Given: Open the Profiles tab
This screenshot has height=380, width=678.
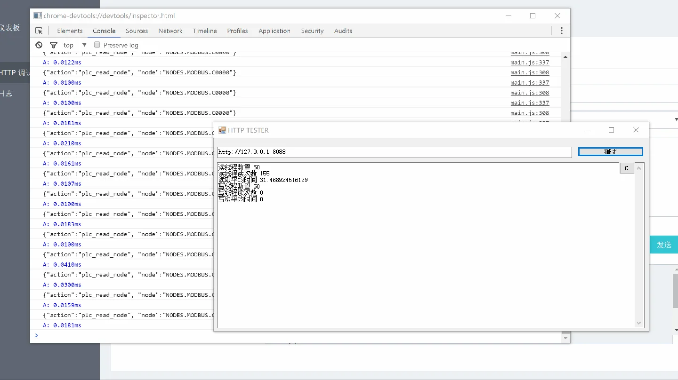Looking at the screenshot, I should coord(237,31).
